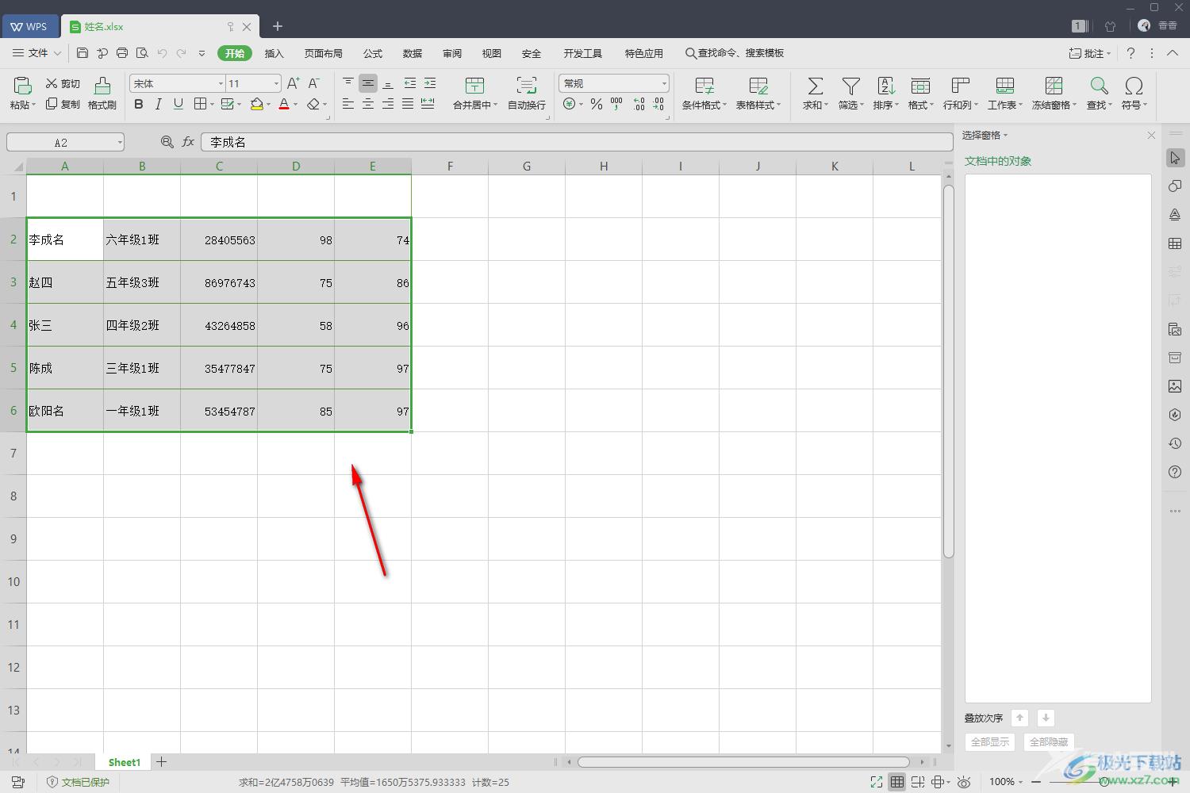Align text right
The height and width of the screenshot is (793, 1190).
[388, 104]
